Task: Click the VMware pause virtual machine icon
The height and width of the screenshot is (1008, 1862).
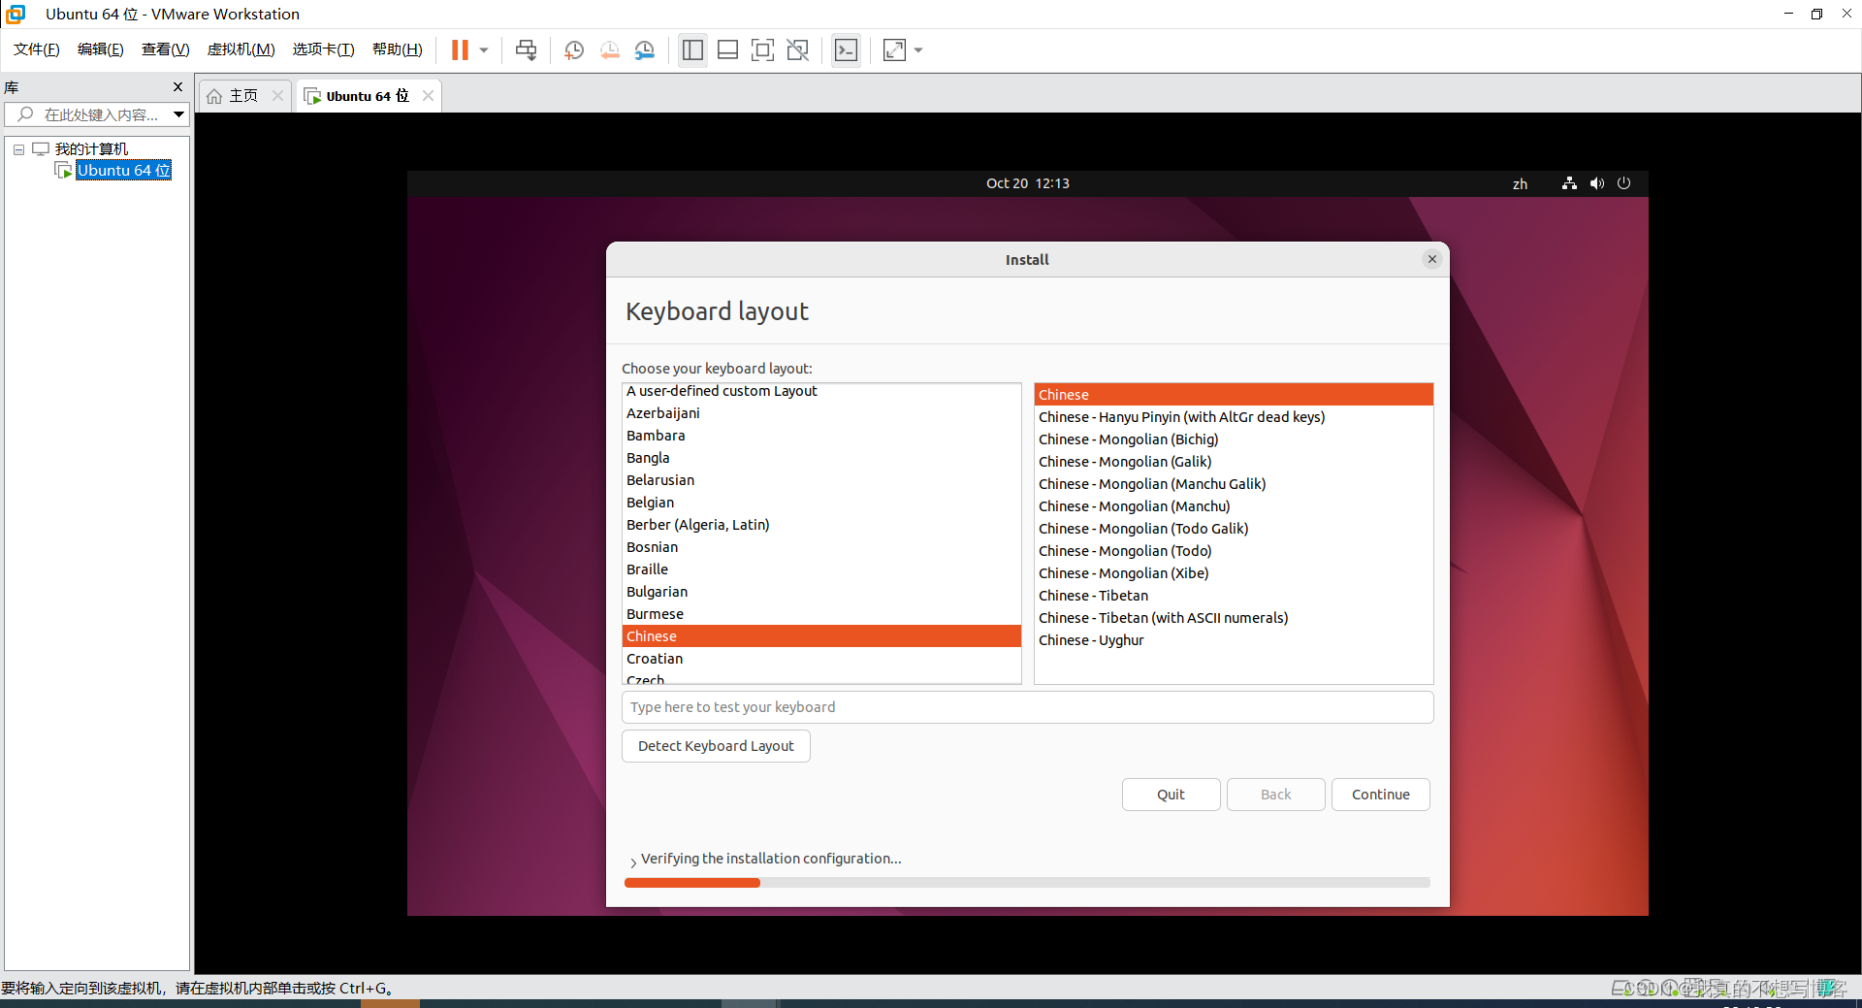Action: click(x=460, y=50)
